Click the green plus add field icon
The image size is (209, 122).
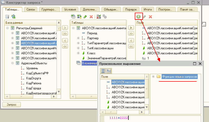point(138,17)
